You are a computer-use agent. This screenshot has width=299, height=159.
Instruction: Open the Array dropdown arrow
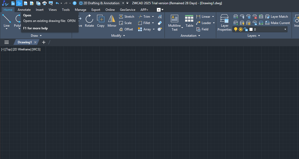click(x=154, y=29)
